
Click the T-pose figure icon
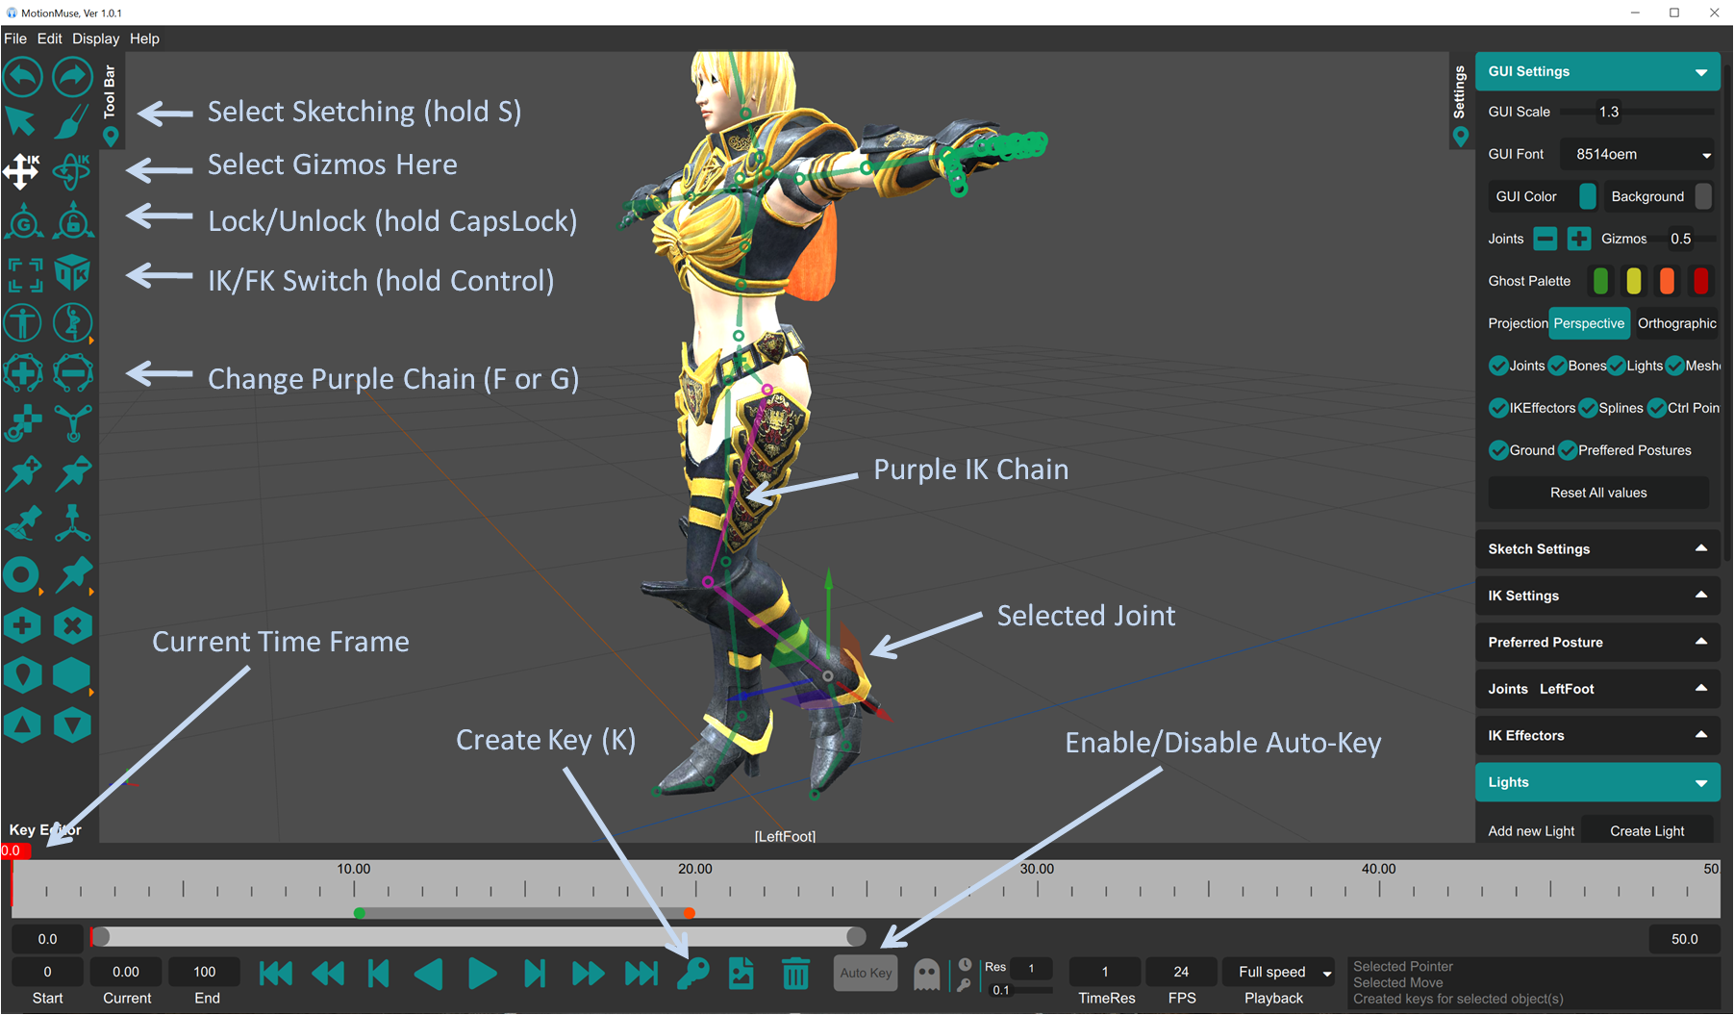click(x=22, y=322)
